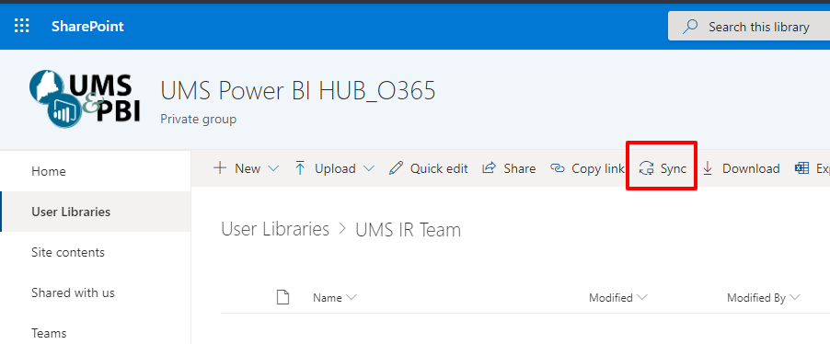Image resolution: width=830 pixels, height=344 pixels.
Task: Expand the Upload dropdown chevron
Action: 369,169
